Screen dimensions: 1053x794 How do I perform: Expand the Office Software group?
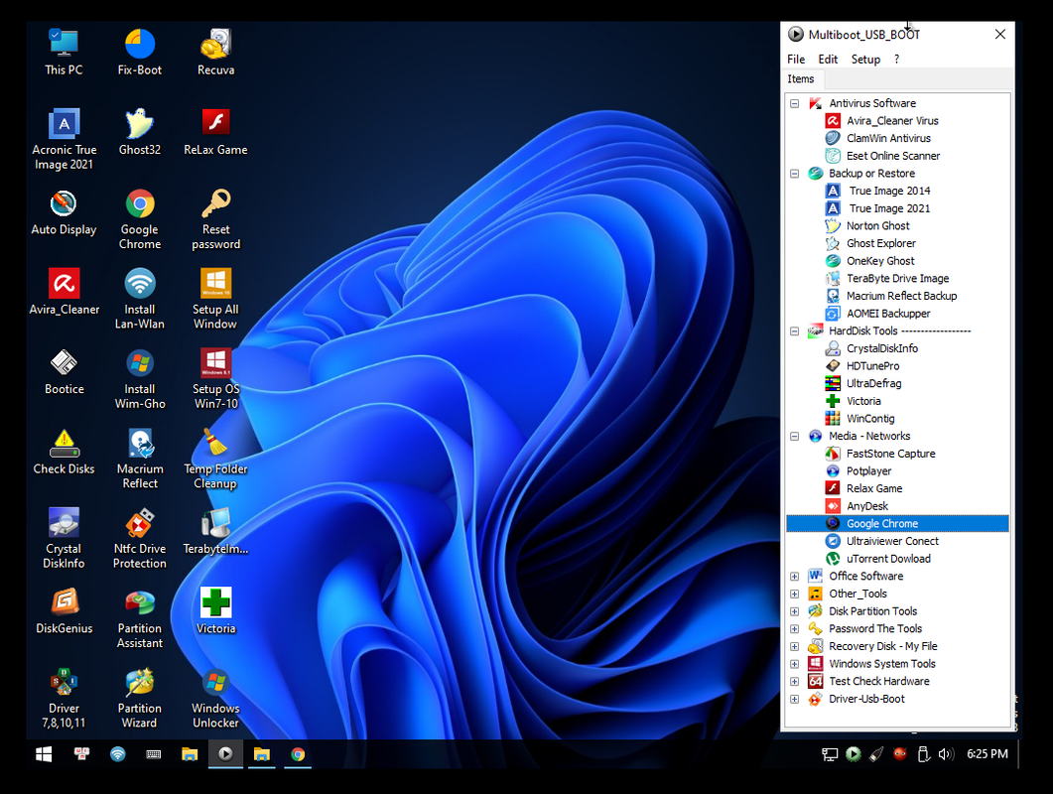(794, 577)
